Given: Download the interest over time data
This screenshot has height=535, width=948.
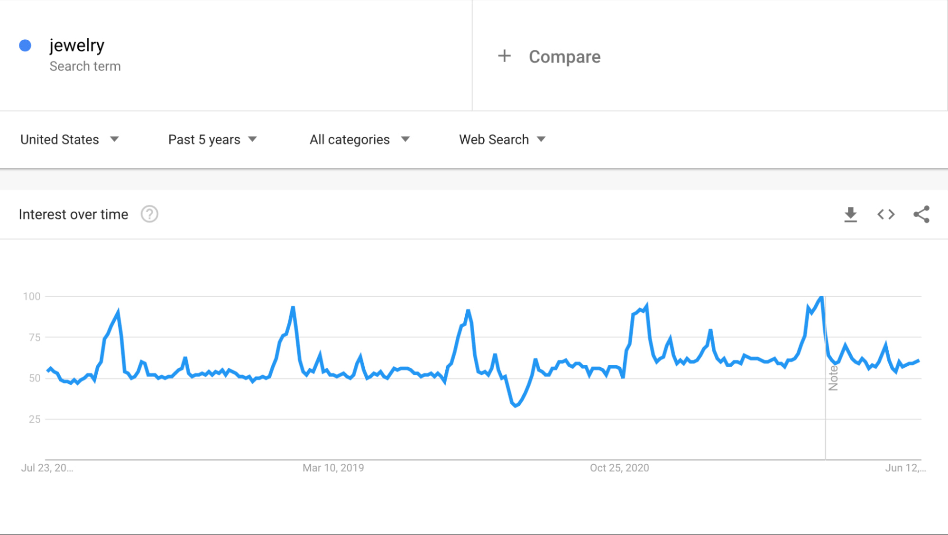Looking at the screenshot, I should click(850, 215).
